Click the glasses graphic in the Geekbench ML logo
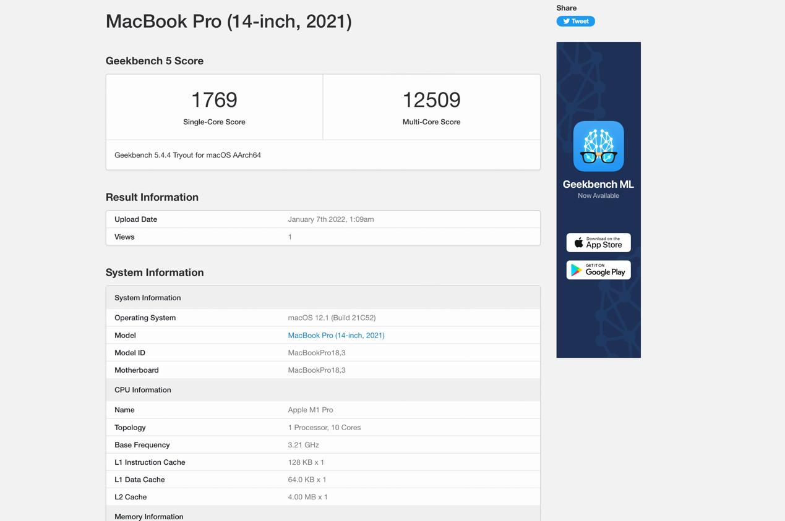This screenshot has height=521, width=785. tap(598, 156)
